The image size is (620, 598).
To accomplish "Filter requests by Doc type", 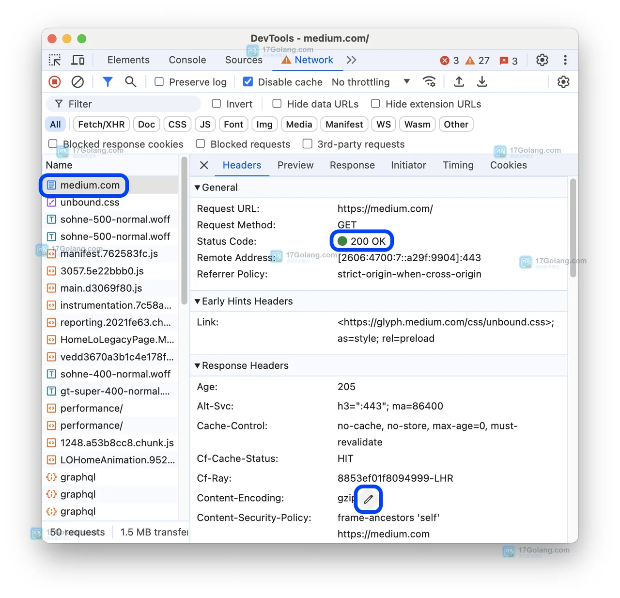I will point(146,125).
